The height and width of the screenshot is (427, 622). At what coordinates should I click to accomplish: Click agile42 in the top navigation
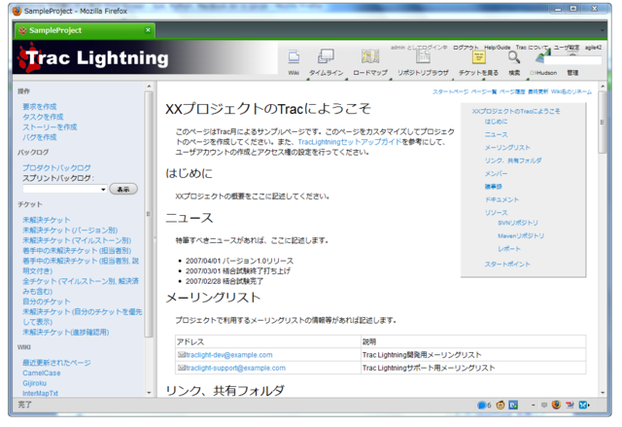(594, 48)
